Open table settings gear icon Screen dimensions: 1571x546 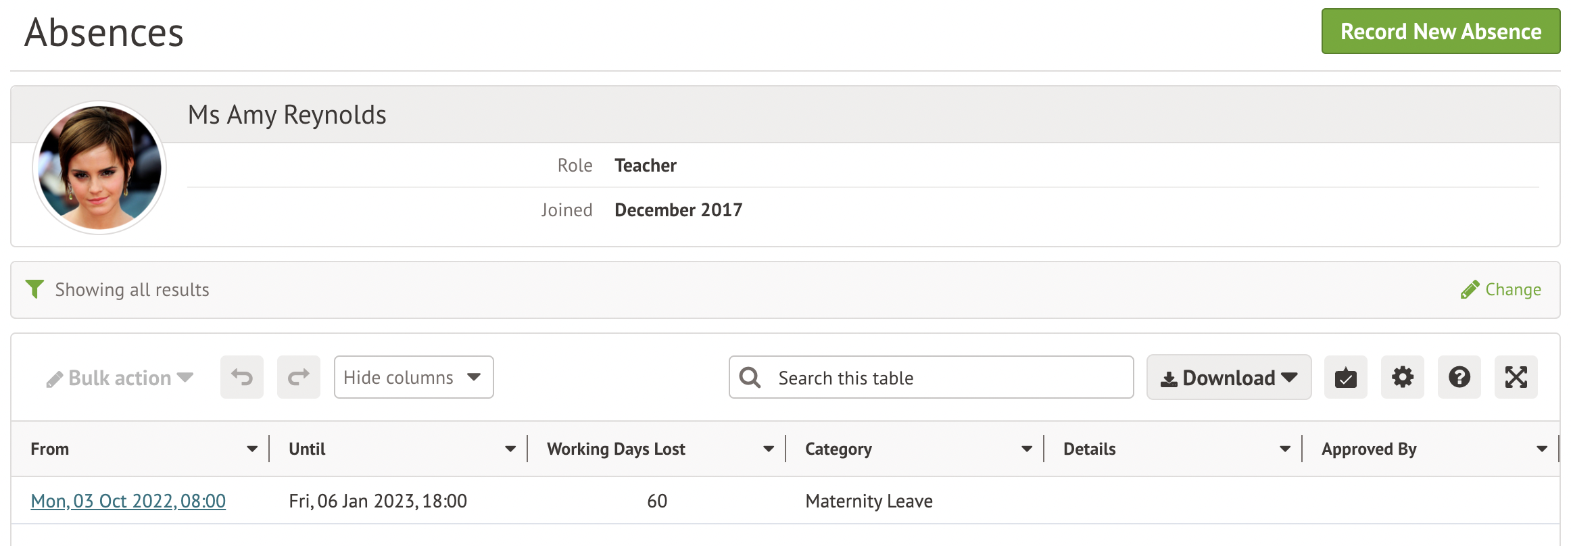pyautogui.click(x=1402, y=377)
